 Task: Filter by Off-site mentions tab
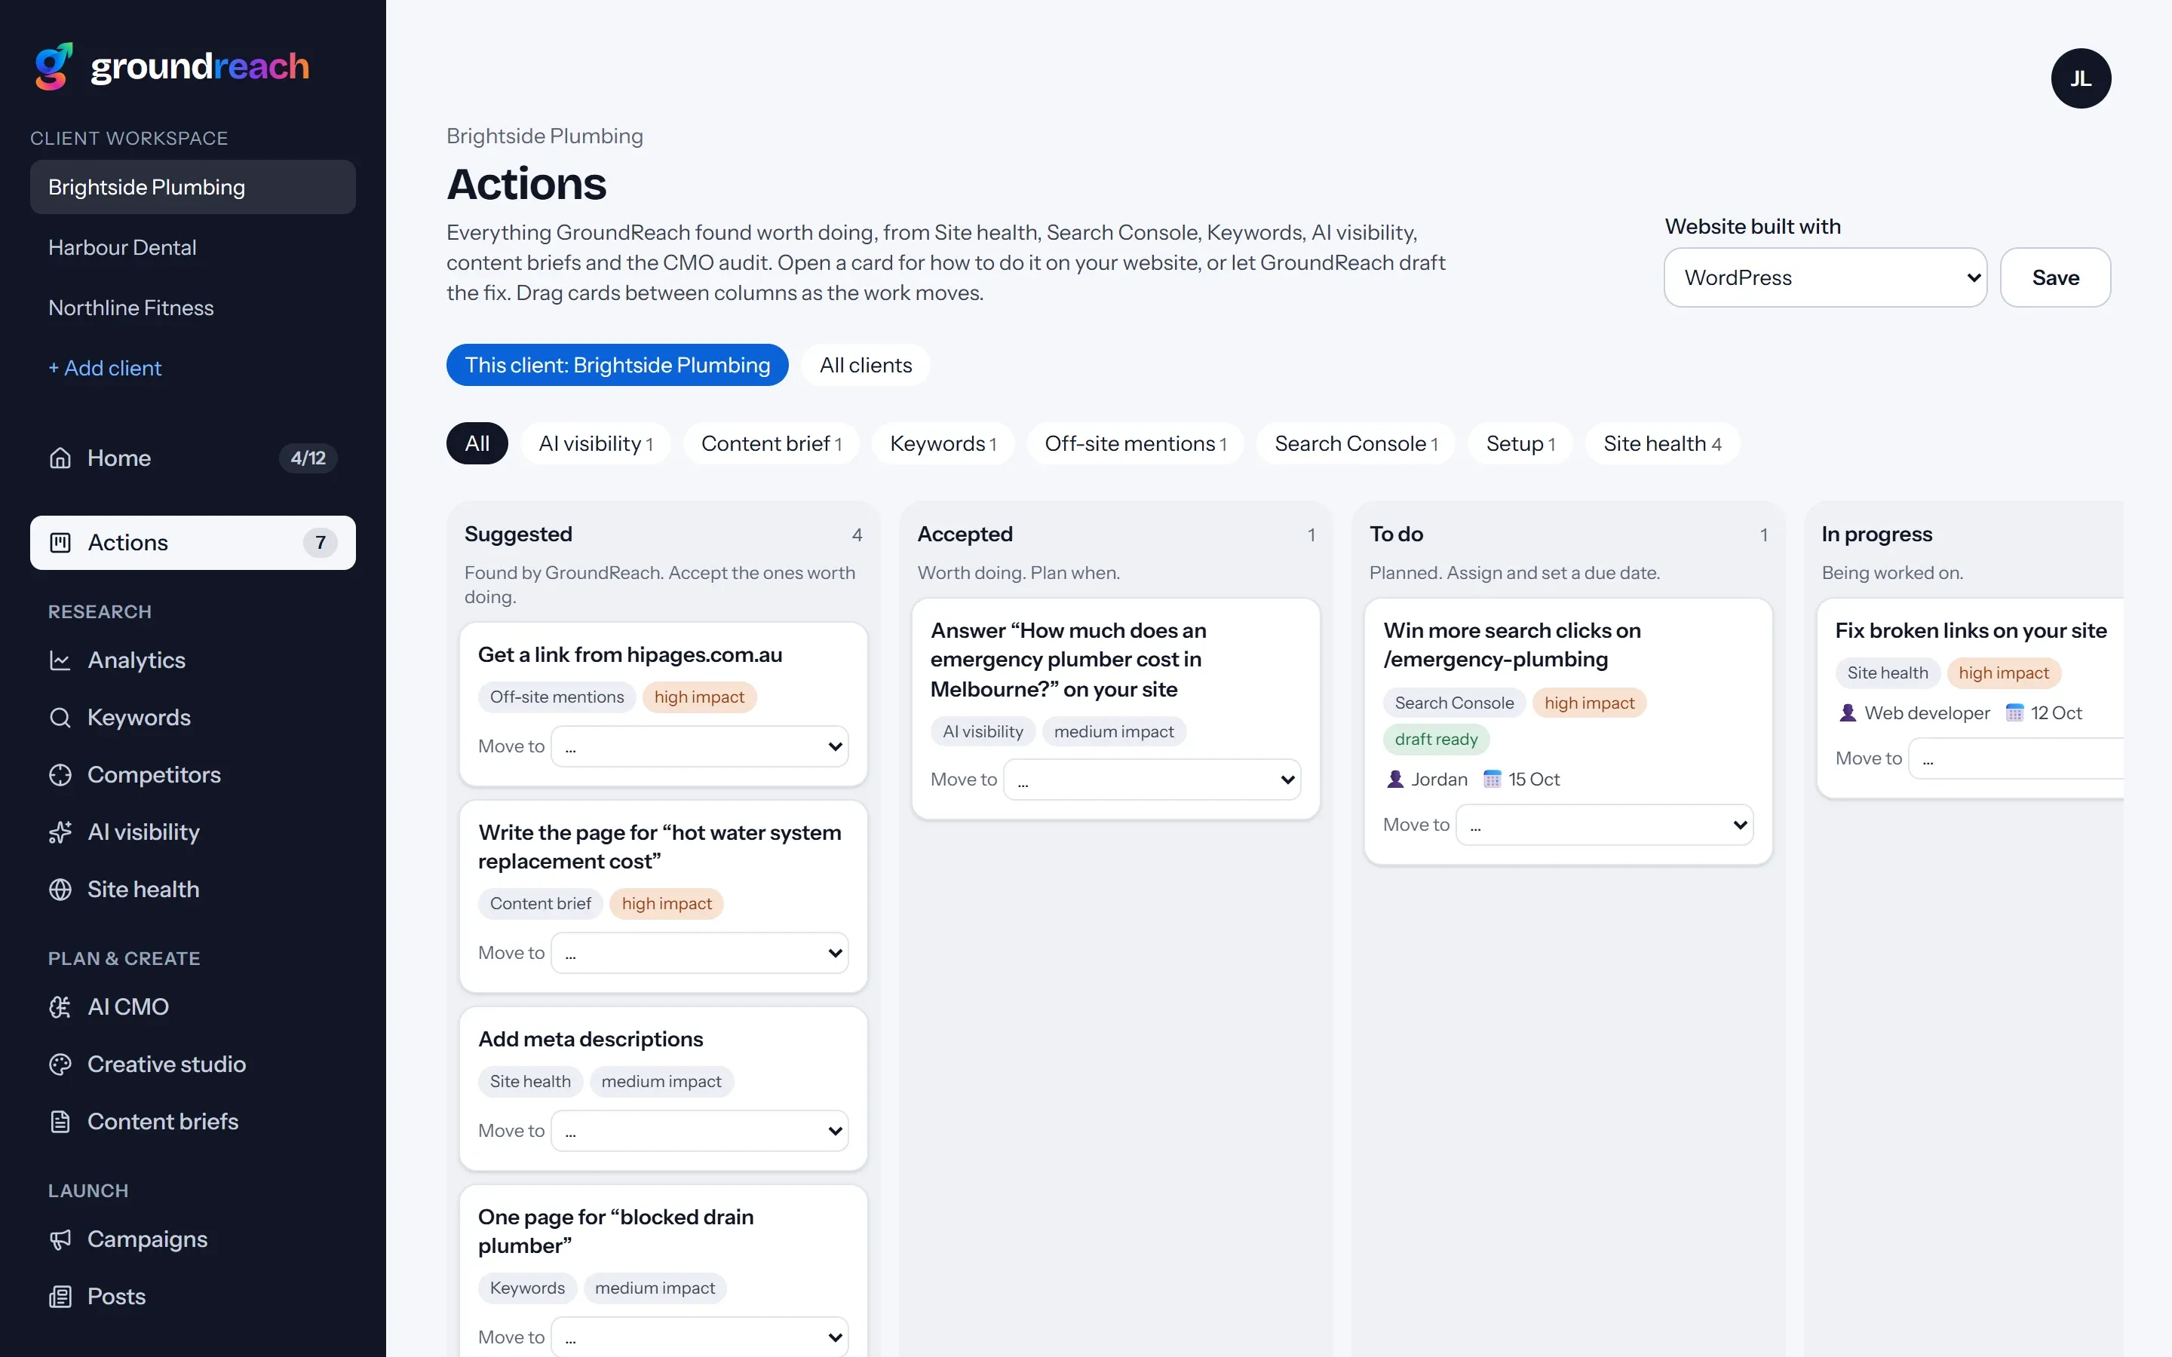1134,443
